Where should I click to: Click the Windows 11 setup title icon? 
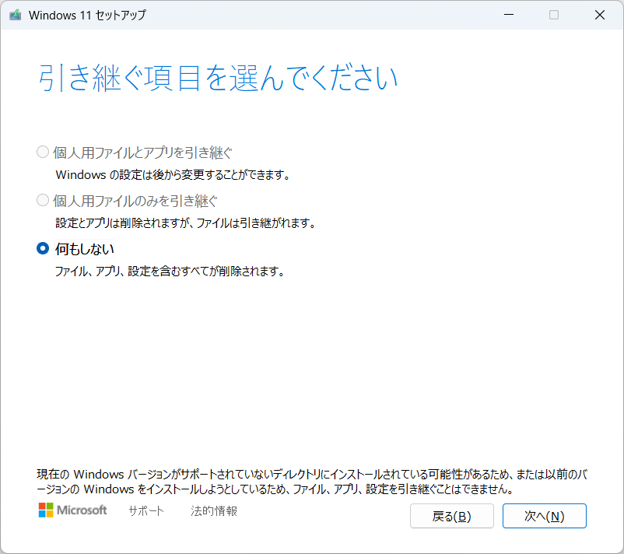point(15,15)
